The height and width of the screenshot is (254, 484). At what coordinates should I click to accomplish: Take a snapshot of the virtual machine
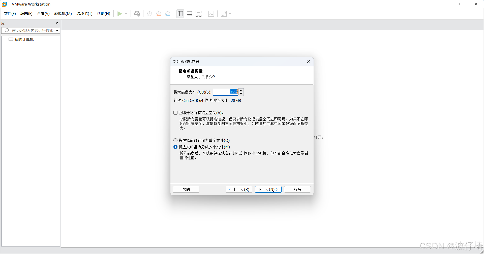(x=149, y=14)
